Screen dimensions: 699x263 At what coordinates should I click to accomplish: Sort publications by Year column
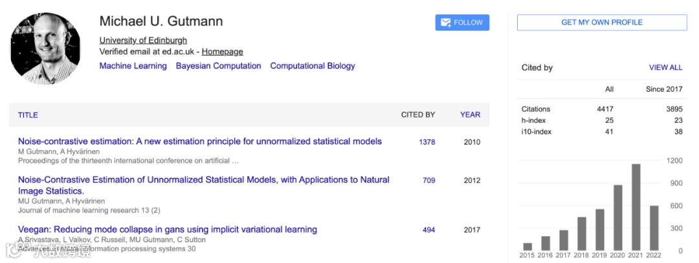tap(470, 115)
